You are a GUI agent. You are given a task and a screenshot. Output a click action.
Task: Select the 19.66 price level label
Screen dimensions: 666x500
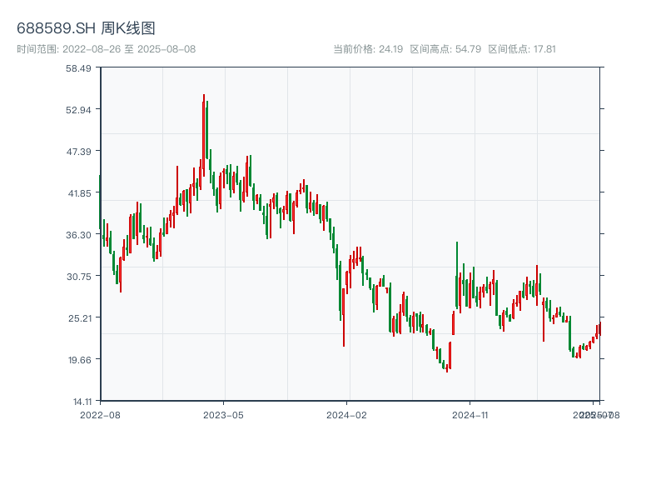(79, 359)
